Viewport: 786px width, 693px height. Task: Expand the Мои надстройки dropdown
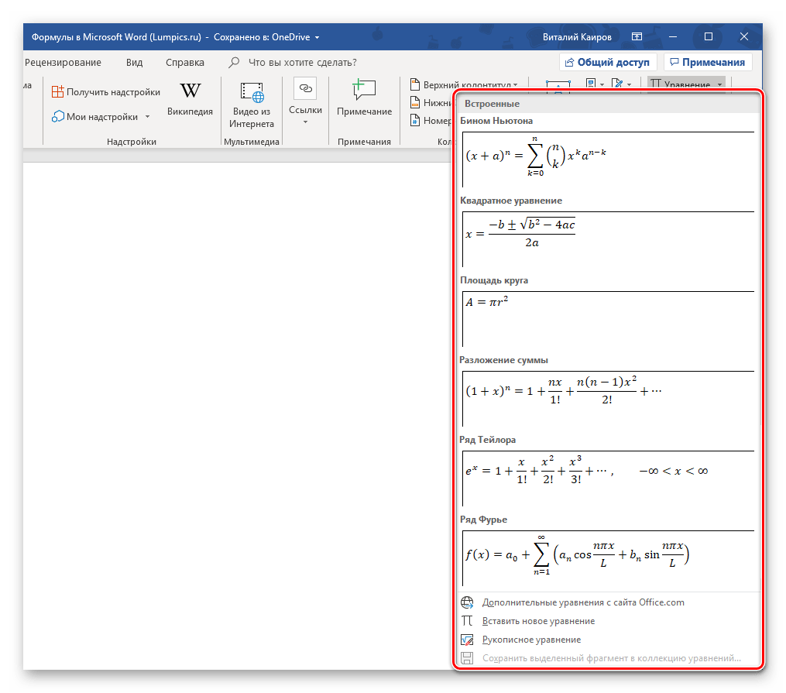[146, 117]
